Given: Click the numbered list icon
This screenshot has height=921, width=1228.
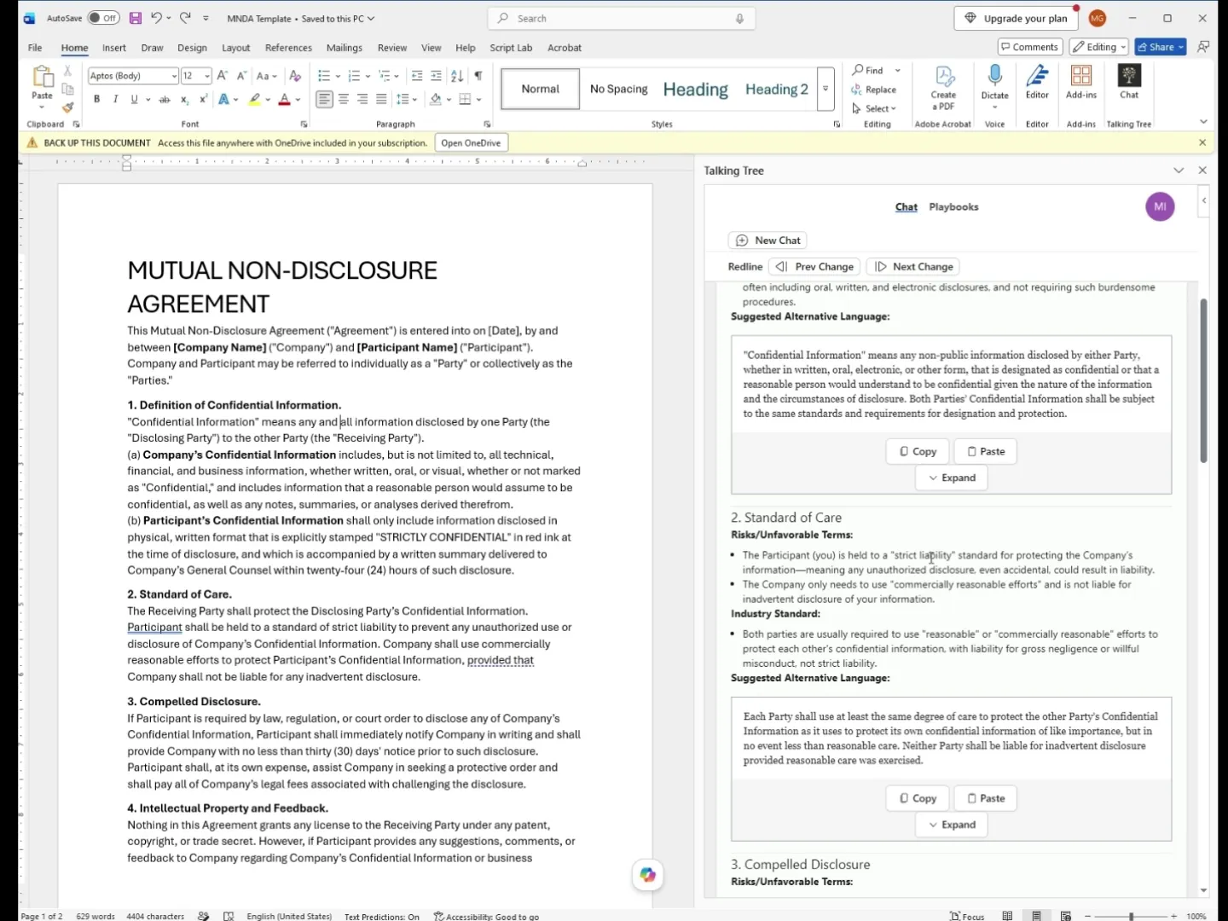Looking at the screenshot, I should [x=355, y=76].
